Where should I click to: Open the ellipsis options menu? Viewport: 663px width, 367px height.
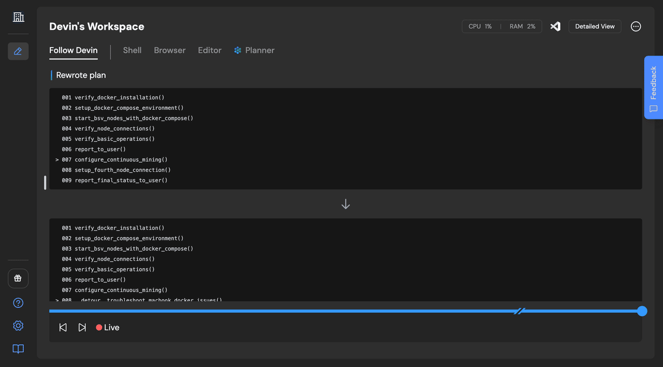coord(635,26)
